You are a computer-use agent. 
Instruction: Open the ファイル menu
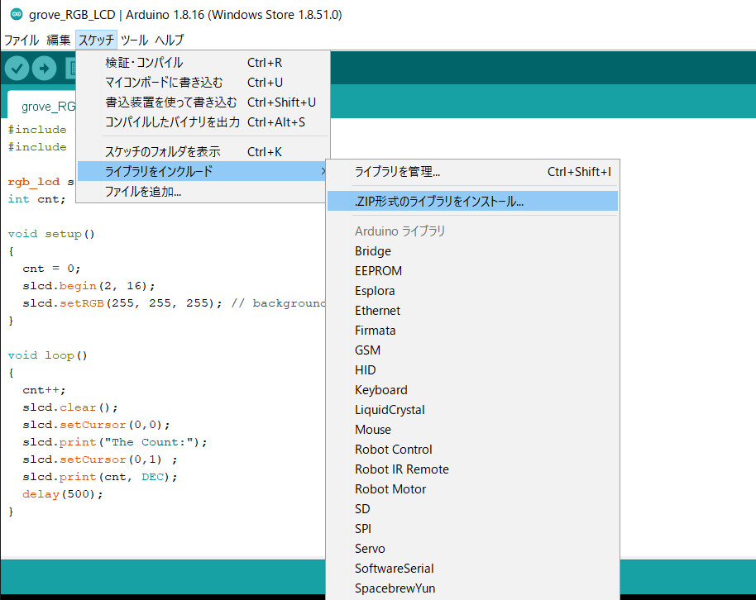coord(22,40)
